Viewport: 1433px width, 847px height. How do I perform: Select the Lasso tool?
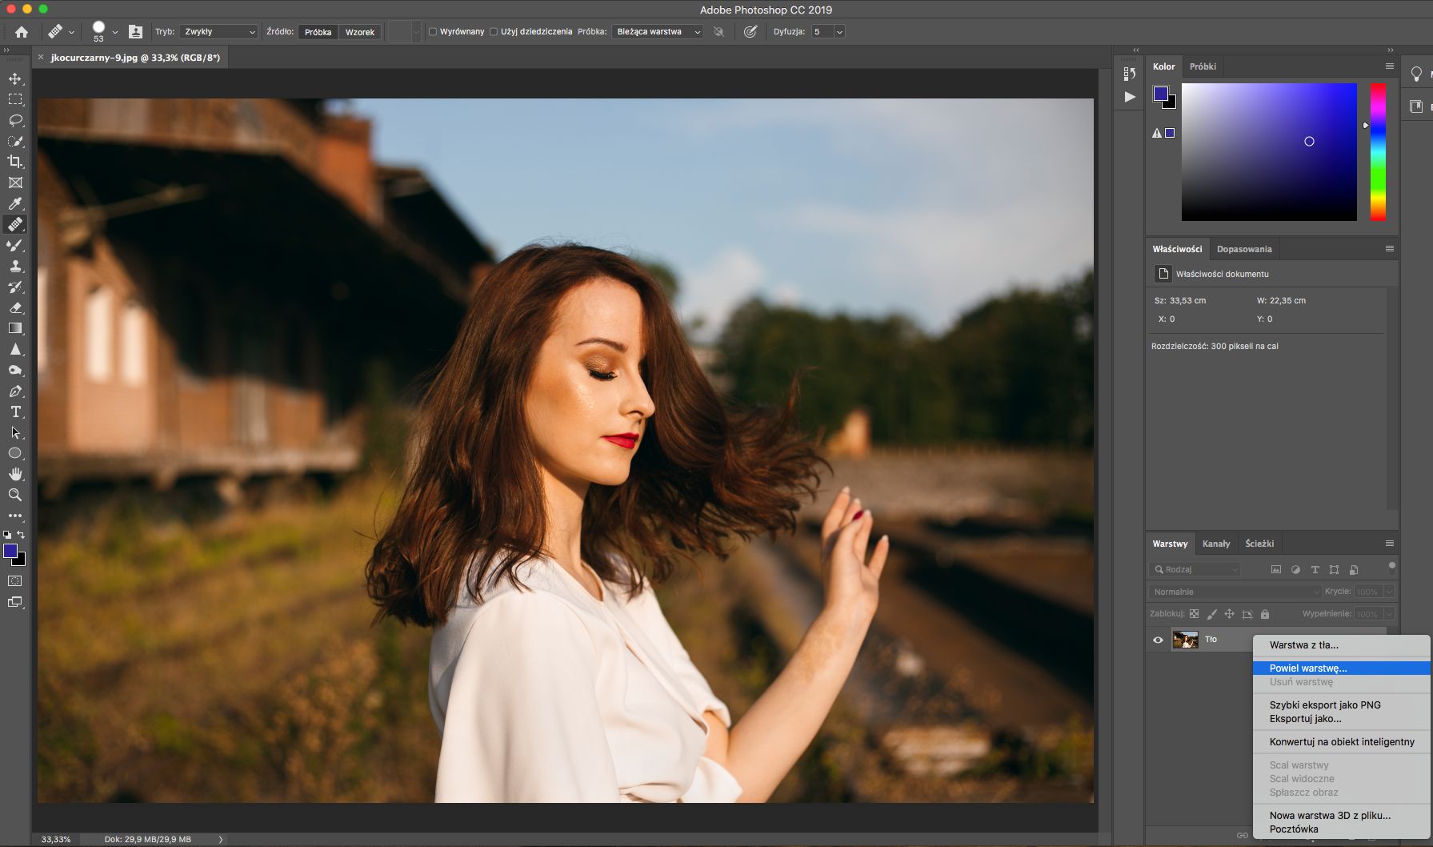15,120
